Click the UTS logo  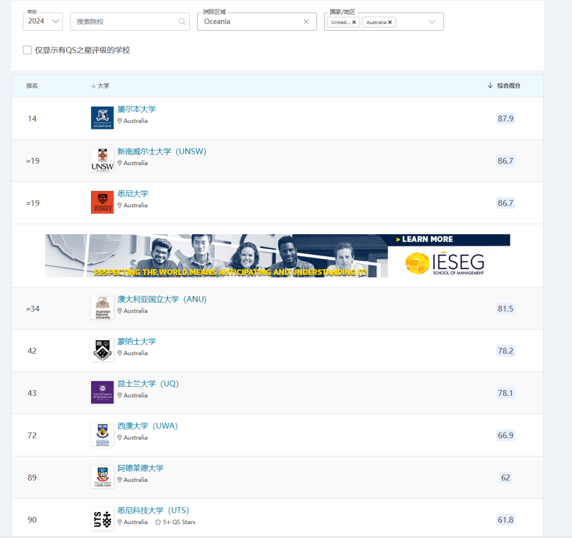click(x=102, y=519)
